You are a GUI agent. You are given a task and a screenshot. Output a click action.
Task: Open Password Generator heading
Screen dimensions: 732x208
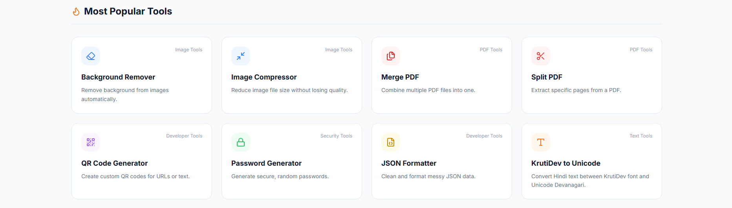point(266,163)
